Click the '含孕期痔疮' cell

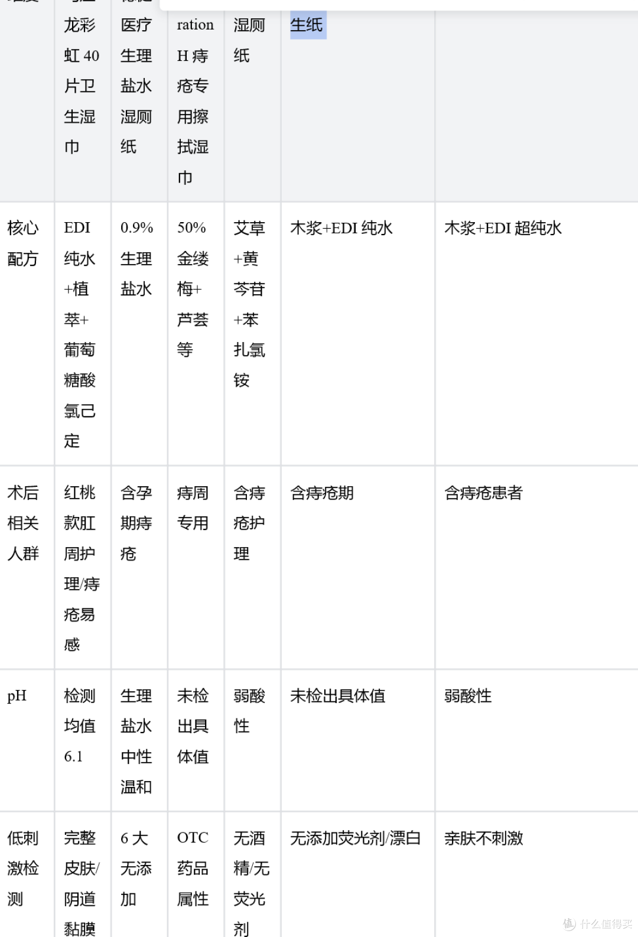(x=139, y=568)
